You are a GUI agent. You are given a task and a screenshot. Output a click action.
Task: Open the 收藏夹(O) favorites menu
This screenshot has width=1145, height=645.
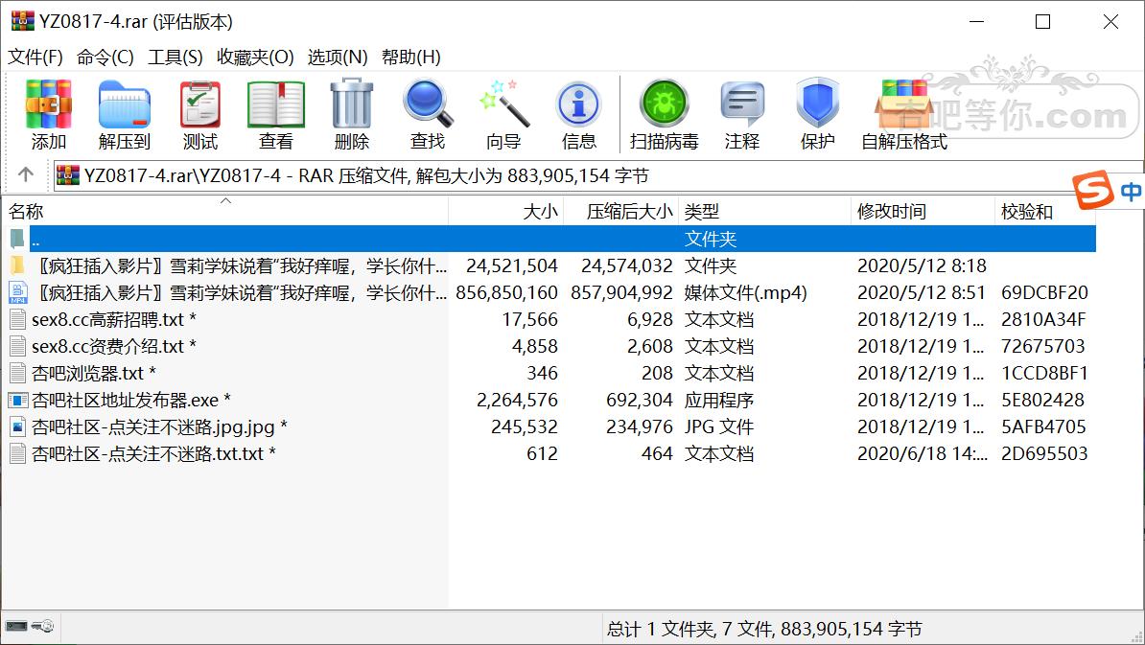point(255,57)
